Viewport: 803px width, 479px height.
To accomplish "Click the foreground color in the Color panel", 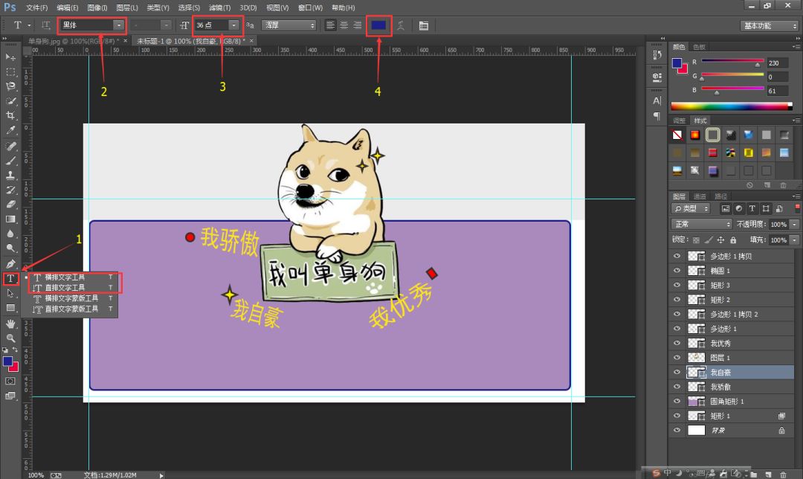I will click(677, 63).
